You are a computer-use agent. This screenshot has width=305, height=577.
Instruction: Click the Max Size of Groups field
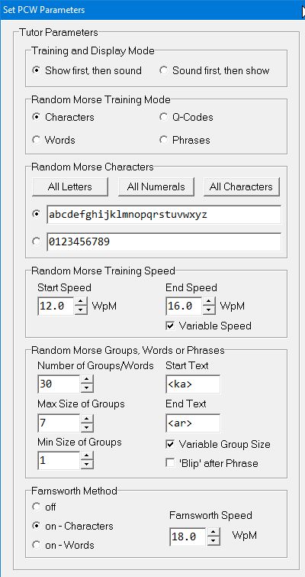coord(59,423)
